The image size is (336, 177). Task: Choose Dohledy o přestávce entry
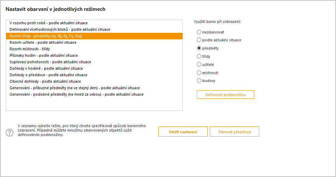point(94,75)
